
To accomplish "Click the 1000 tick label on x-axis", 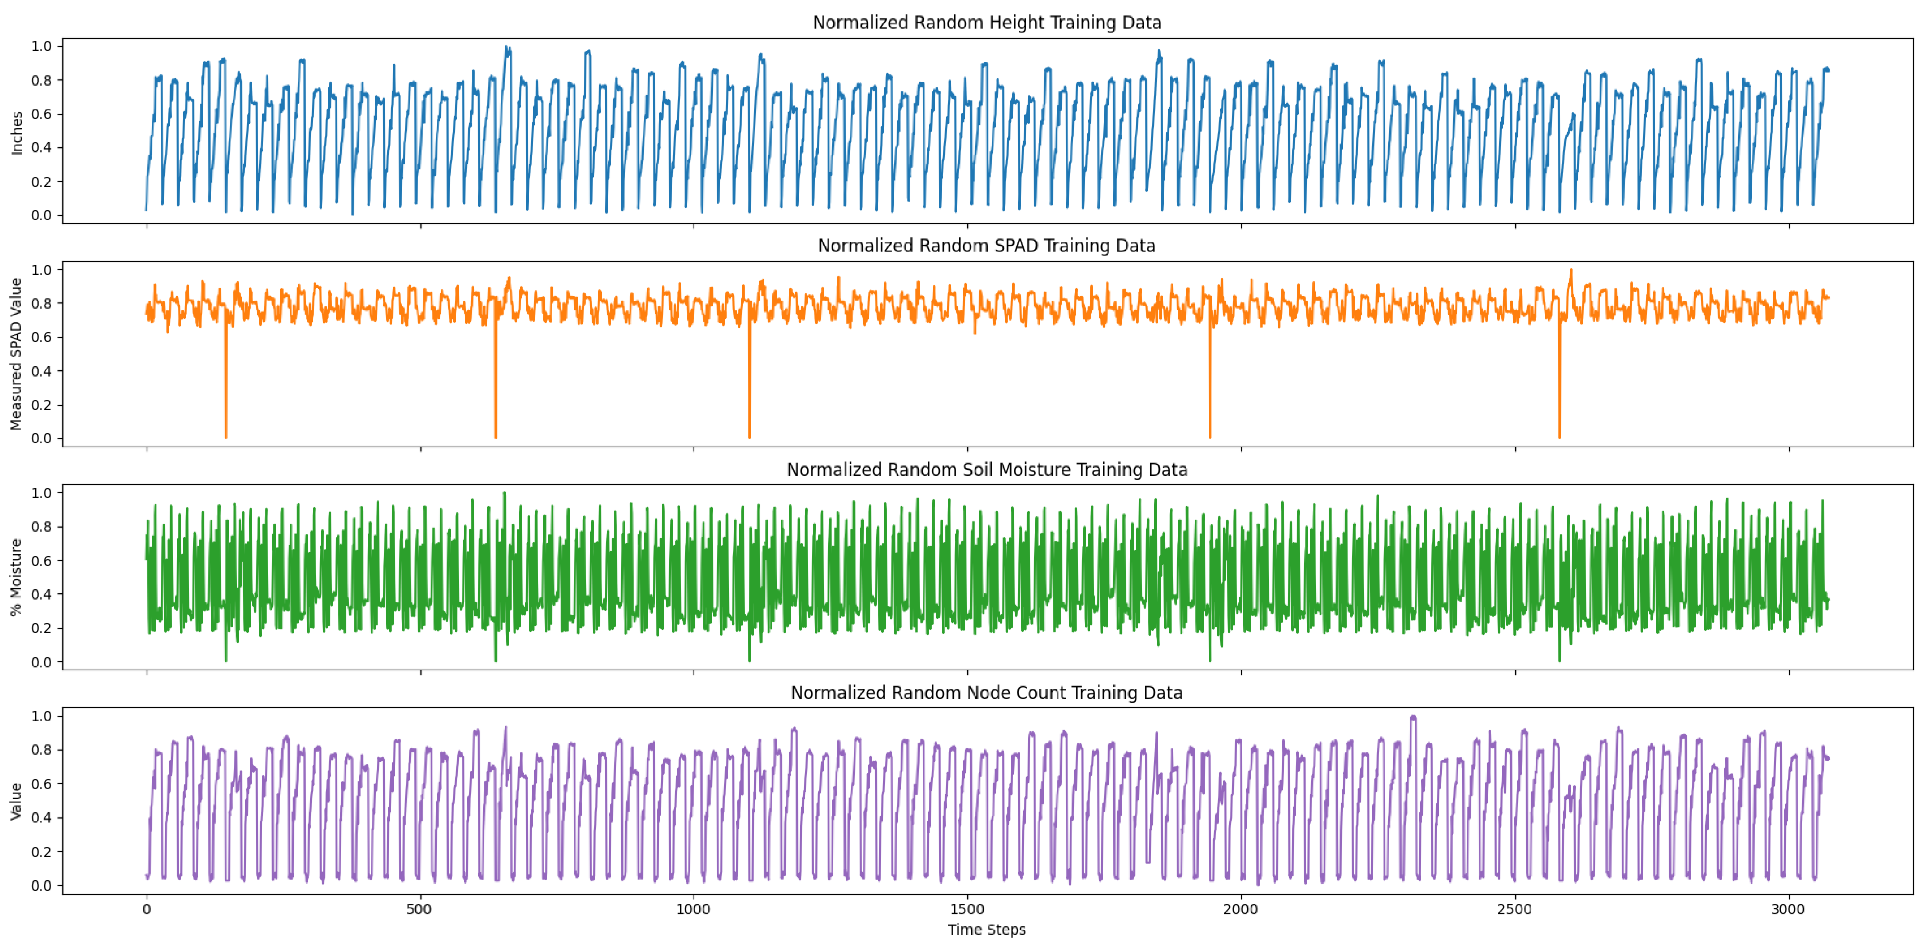I will point(694,910).
